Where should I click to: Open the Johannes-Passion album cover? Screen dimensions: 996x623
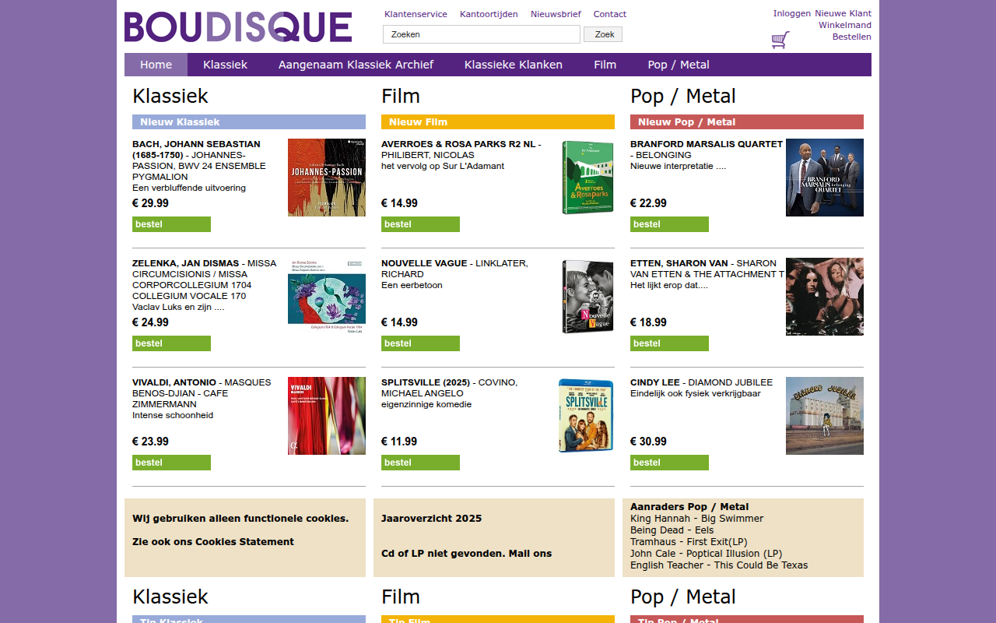[327, 178]
